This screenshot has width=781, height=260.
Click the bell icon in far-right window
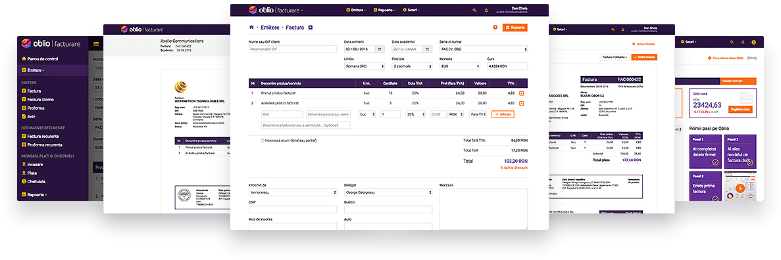point(743,42)
